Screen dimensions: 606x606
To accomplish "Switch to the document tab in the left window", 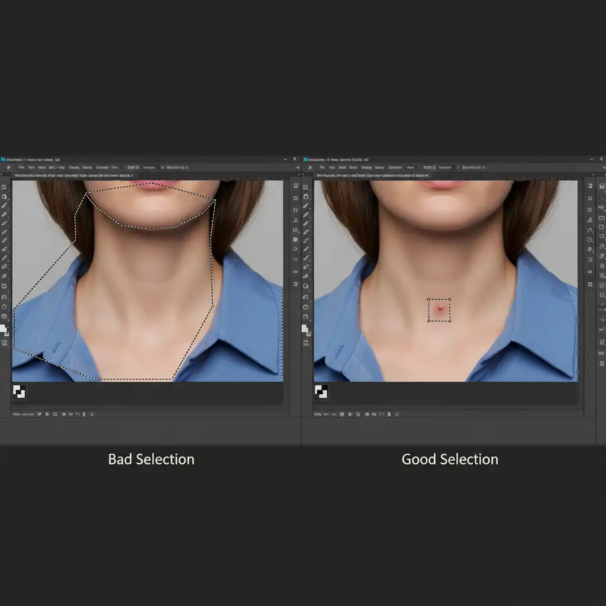I will pyautogui.click(x=73, y=176).
